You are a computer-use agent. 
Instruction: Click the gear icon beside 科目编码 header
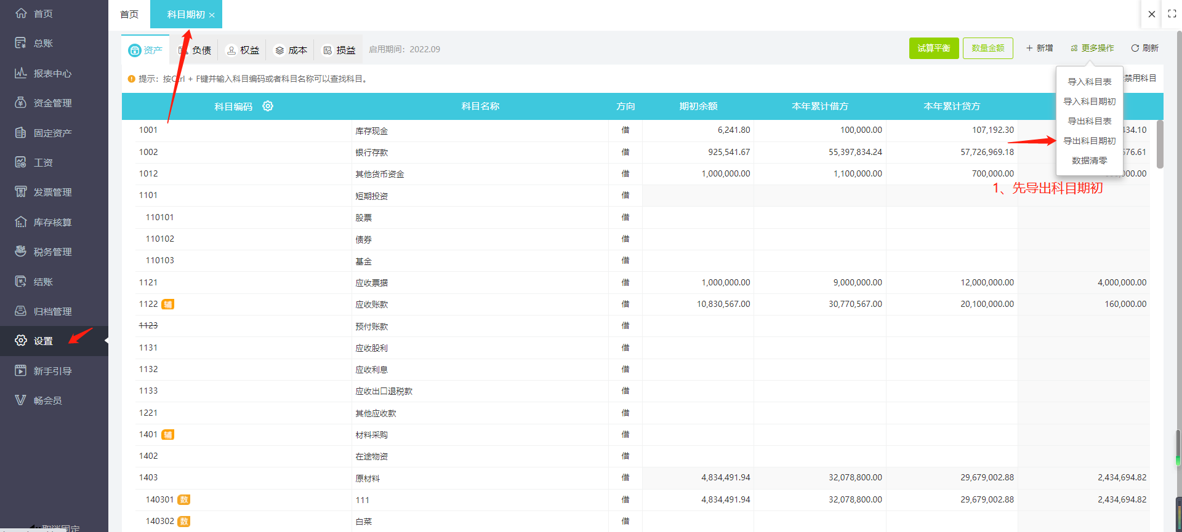268,106
